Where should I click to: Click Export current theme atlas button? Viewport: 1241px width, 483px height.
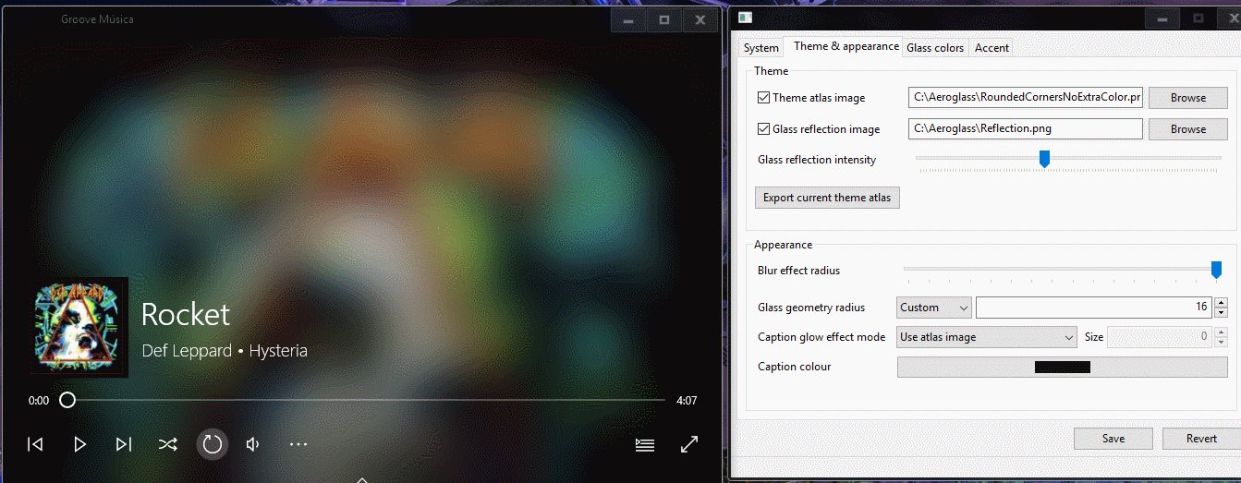pos(827,198)
